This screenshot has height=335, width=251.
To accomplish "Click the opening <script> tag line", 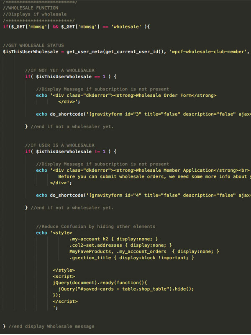I will click(64, 276).
